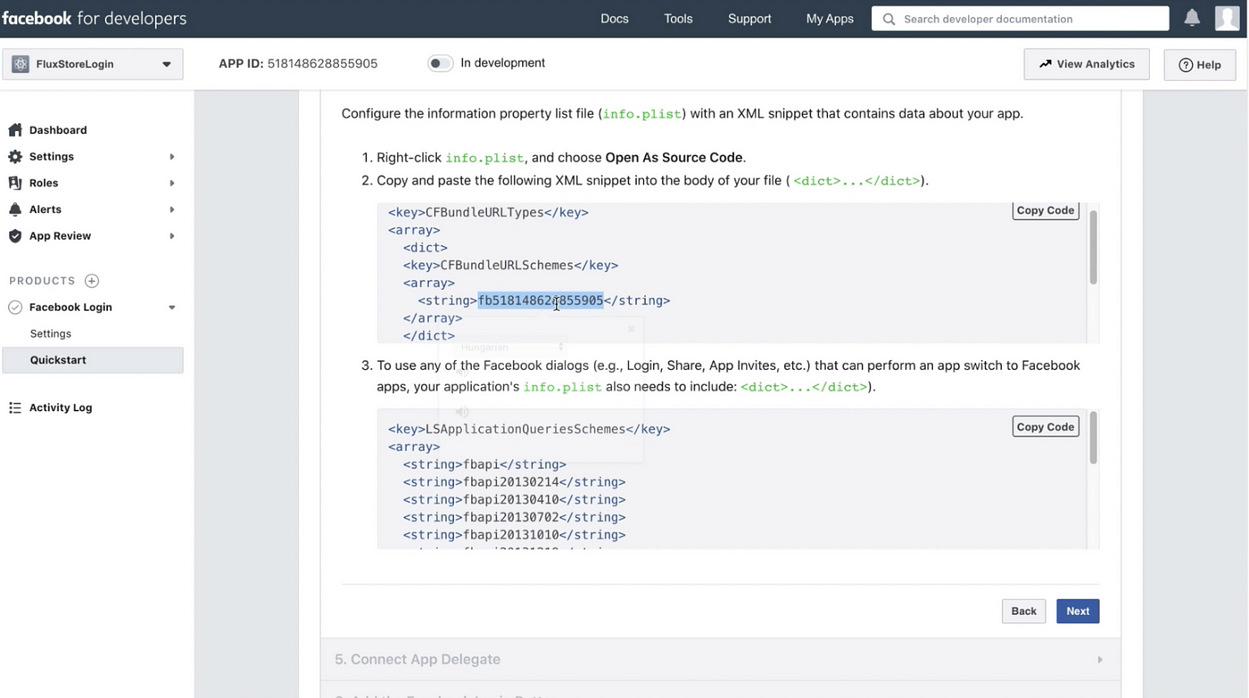Click the Facebook Login checkmark icon

coord(15,308)
